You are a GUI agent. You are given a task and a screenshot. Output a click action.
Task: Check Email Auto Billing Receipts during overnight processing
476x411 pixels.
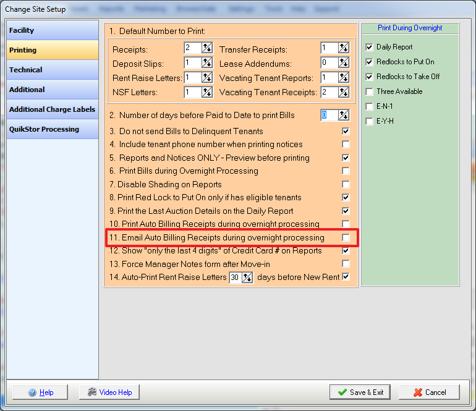point(346,237)
